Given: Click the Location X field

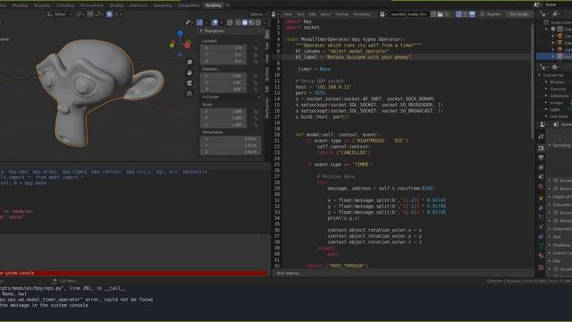Looking at the screenshot, I should coord(223,47).
